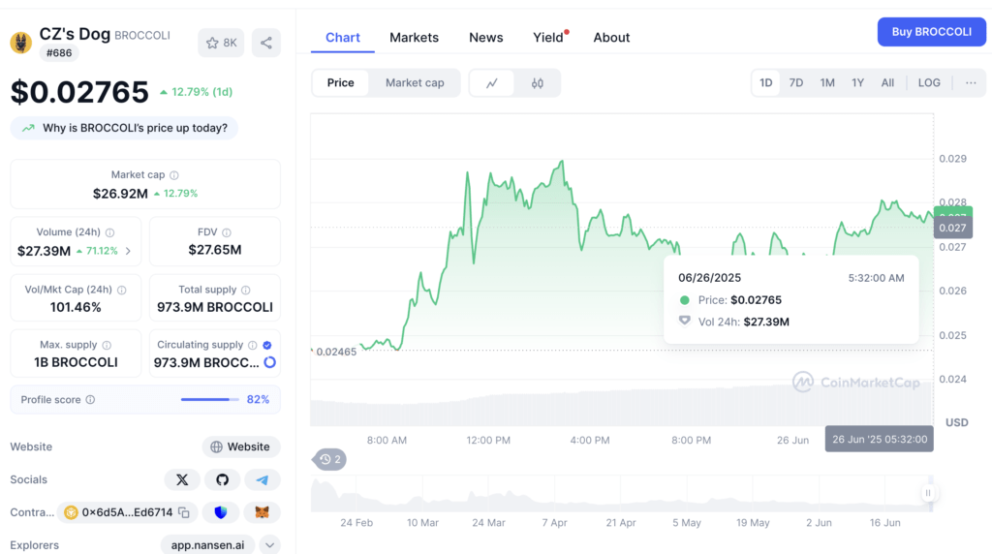
Task: Click the blue shield wallet icon
Action: (220, 512)
